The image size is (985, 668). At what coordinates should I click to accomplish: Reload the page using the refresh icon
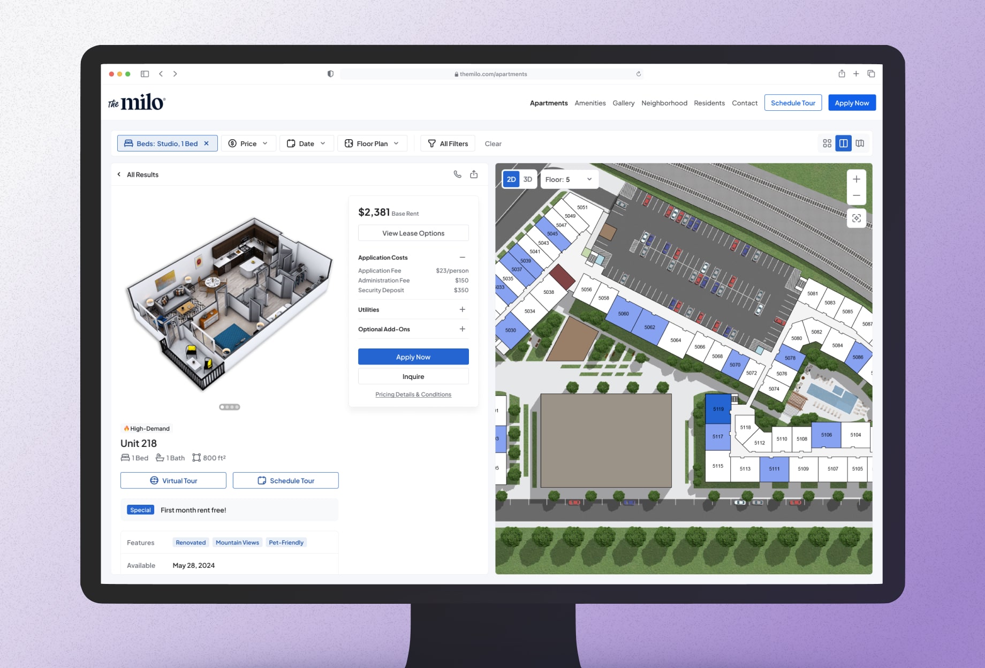click(x=638, y=74)
